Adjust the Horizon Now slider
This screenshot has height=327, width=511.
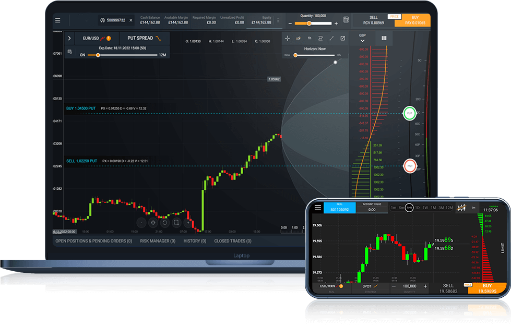coord(295,55)
